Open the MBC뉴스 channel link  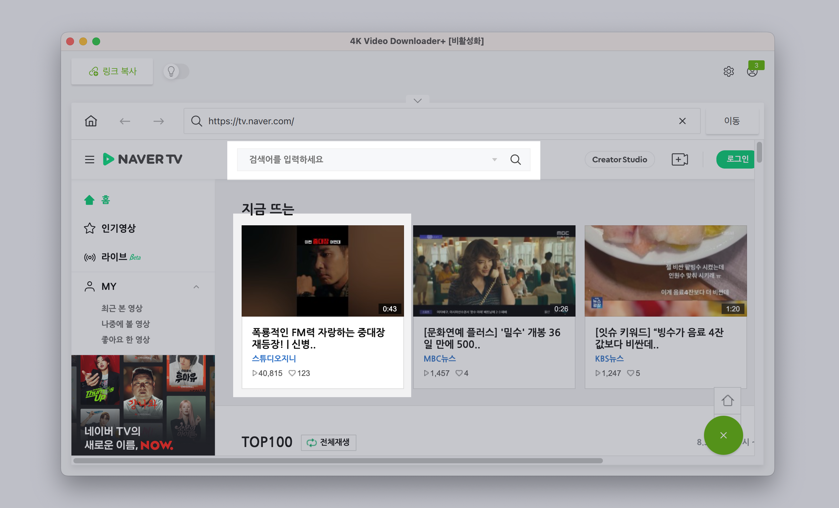point(440,359)
